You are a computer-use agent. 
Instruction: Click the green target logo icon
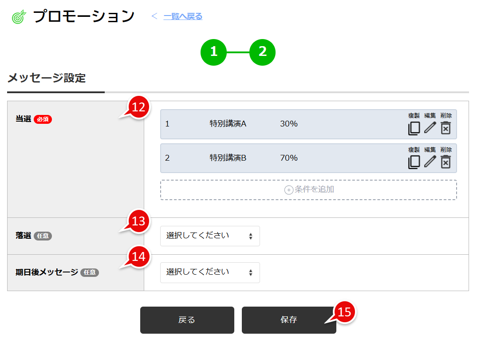coord(17,15)
